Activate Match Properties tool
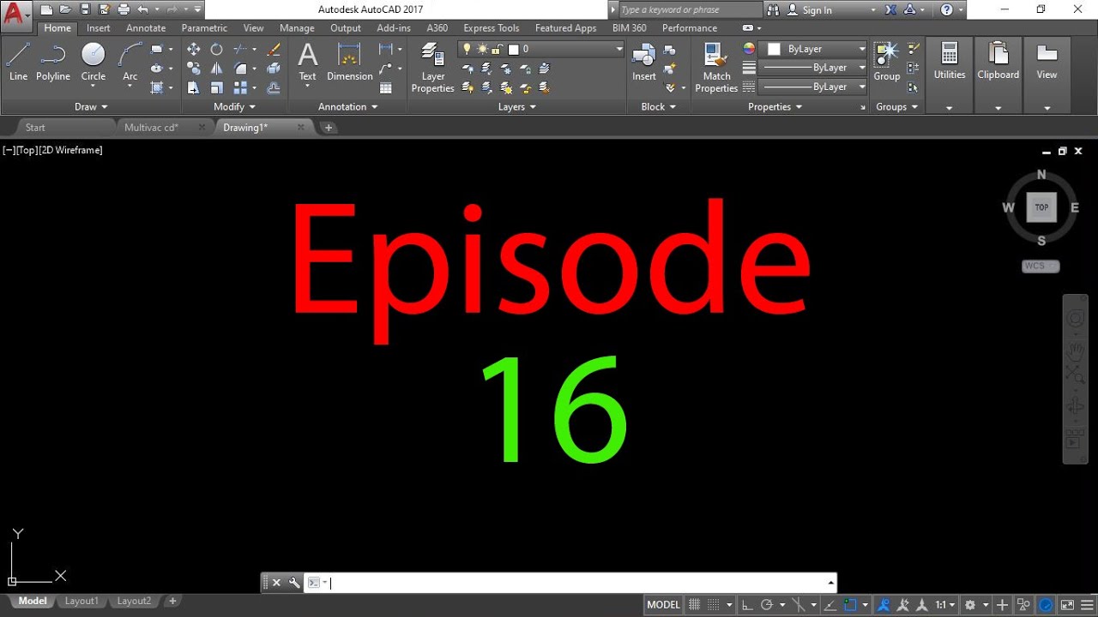Screen dimensions: 1098x617 (716, 69)
